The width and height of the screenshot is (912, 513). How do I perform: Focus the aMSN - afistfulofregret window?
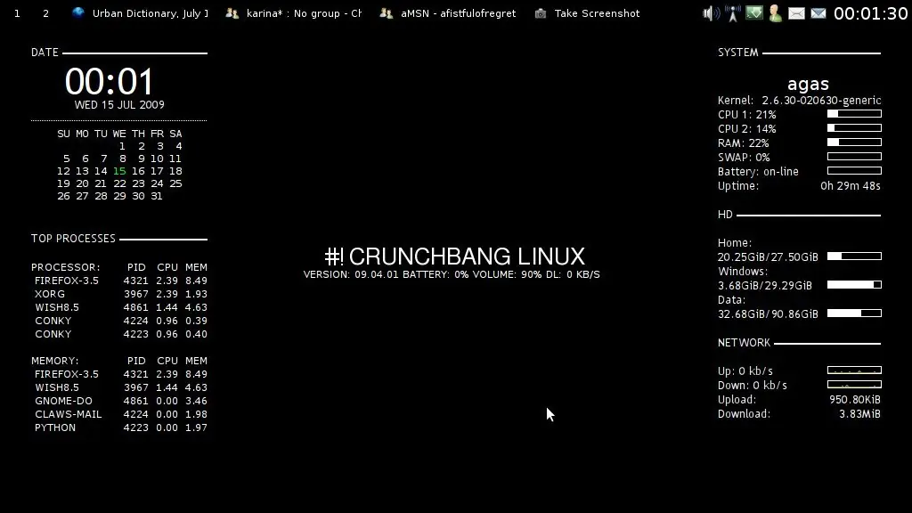(448, 13)
